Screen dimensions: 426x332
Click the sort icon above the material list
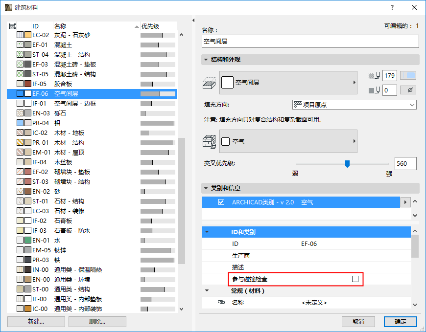(12, 26)
